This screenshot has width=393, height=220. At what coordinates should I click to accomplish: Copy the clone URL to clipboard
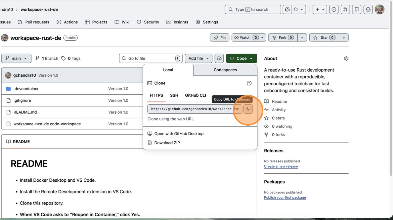tap(248, 109)
